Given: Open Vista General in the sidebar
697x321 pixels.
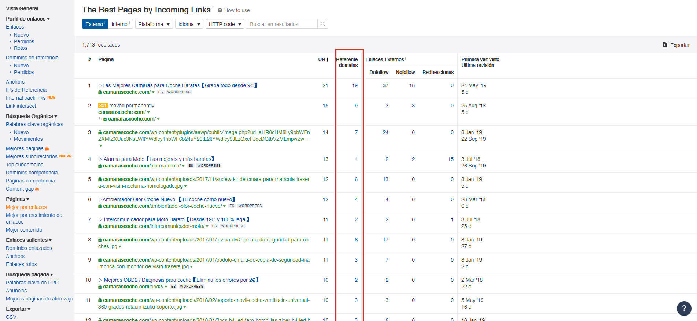Looking at the screenshot, I should coord(22,8).
